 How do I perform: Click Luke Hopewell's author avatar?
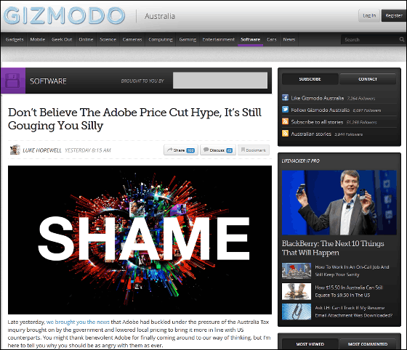click(x=15, y=150)
